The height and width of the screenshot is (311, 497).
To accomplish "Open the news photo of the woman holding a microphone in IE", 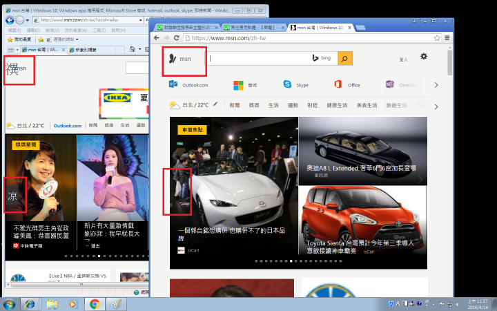I will pos(41,178).
